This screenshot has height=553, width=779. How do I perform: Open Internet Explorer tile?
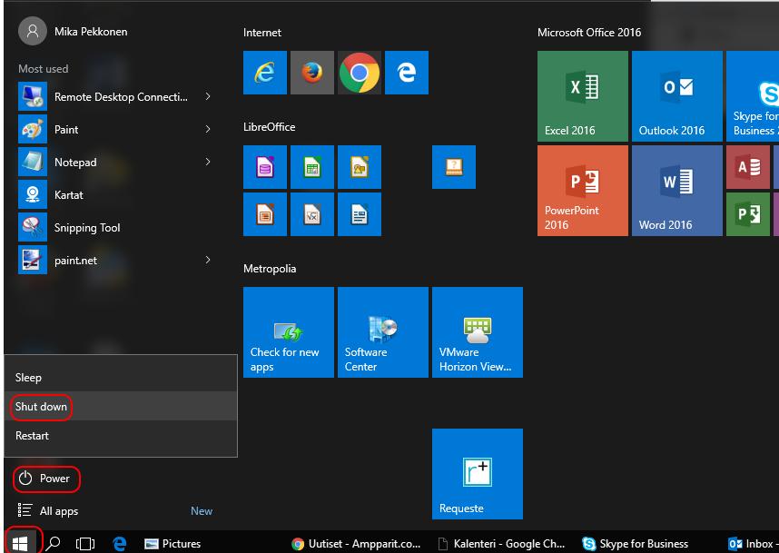point(265,73)
